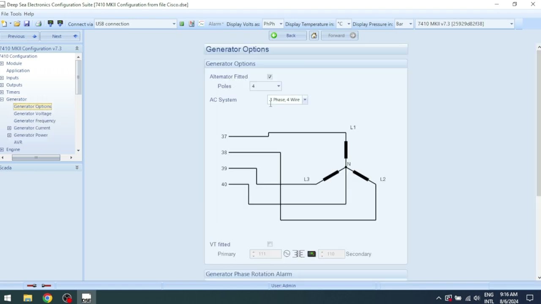Expand the Engine tree node
Viewport: 541px width, 304px height.
(2, 149)
